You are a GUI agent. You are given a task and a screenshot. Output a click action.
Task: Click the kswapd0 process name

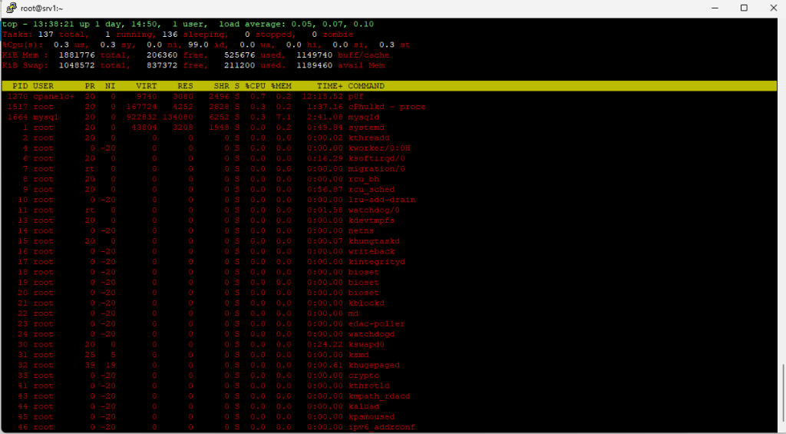[366, 345]
